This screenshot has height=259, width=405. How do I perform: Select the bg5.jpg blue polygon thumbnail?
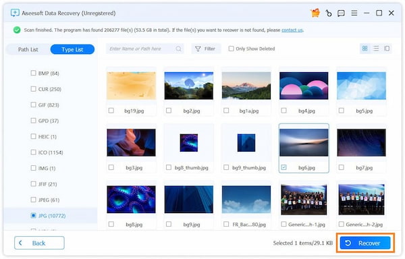pyautogui.click(x=361, y=86)
